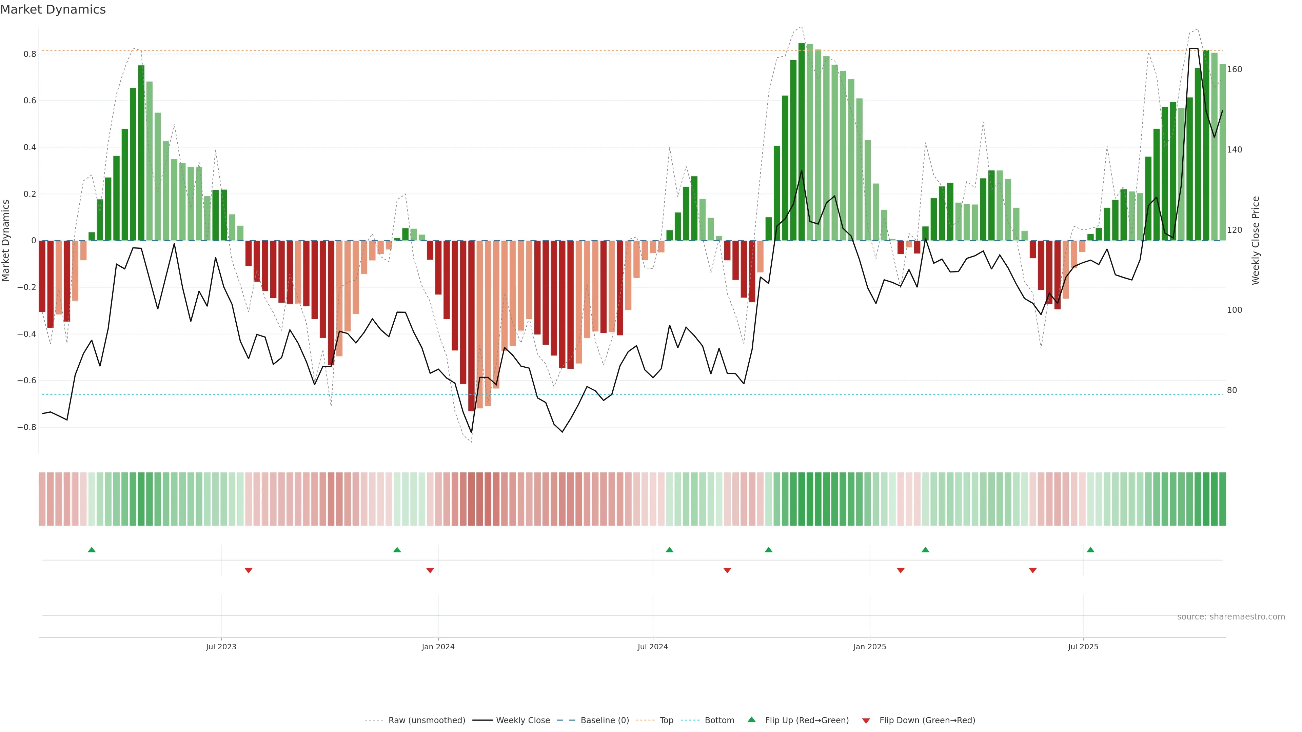Click the flip-down triangle just after Jan 2025
Image resolution: width=1302 pixels, height=732 pixels.
[900, 570]
